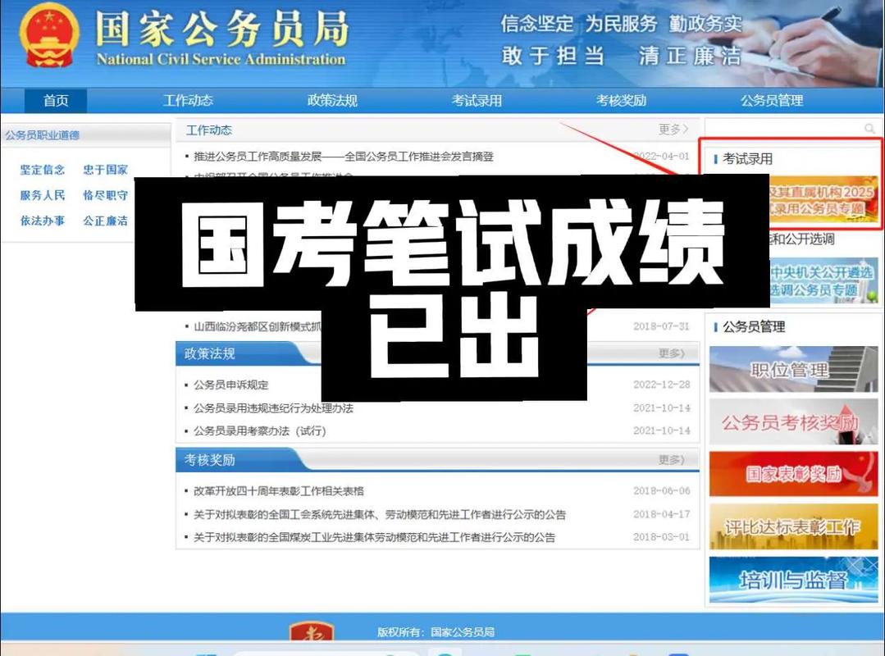Switch to the 首页 navigation tab
The width and height of the screenshot is (885, 656).
click(54, 100)
